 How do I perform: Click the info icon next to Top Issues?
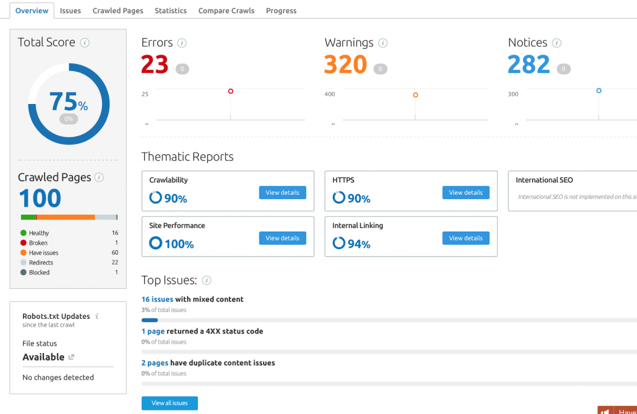[207, 280]
